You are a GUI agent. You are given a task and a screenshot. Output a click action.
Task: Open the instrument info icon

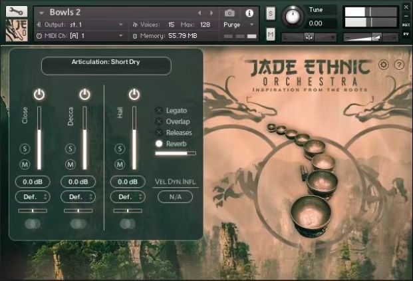coord(250,13)
